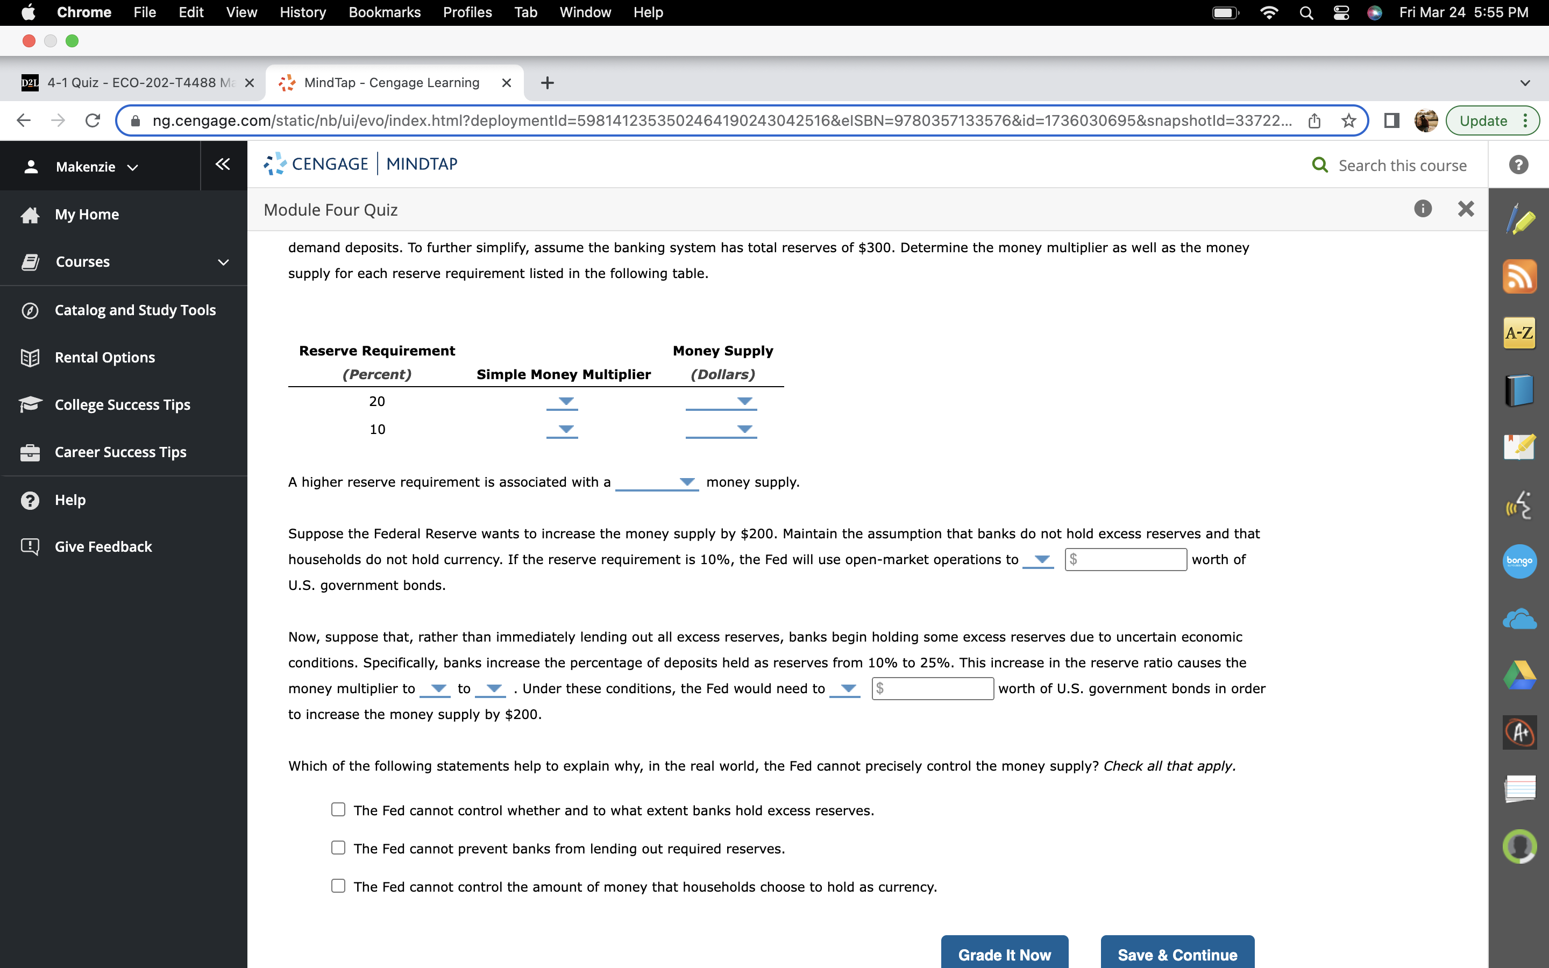The height and width of the screenshot is (968, 1549).
Task: Check the option about households holding currency
Action: click(x=339, y=886)
